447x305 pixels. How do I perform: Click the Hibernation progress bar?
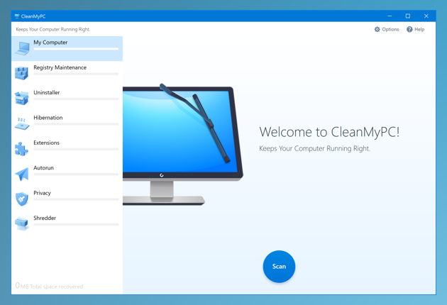(76, 124)
